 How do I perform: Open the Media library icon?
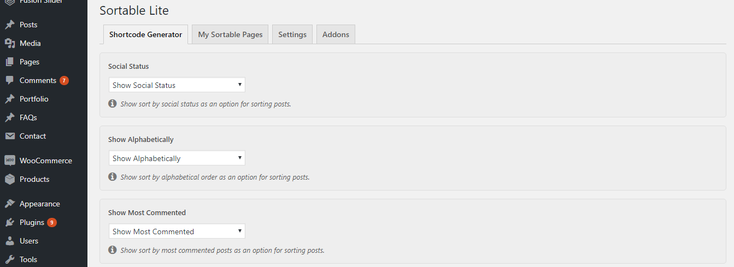pos(10,43)
